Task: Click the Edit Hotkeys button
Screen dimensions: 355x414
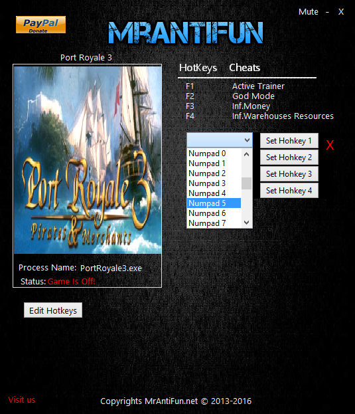Action: pos(53,310)
